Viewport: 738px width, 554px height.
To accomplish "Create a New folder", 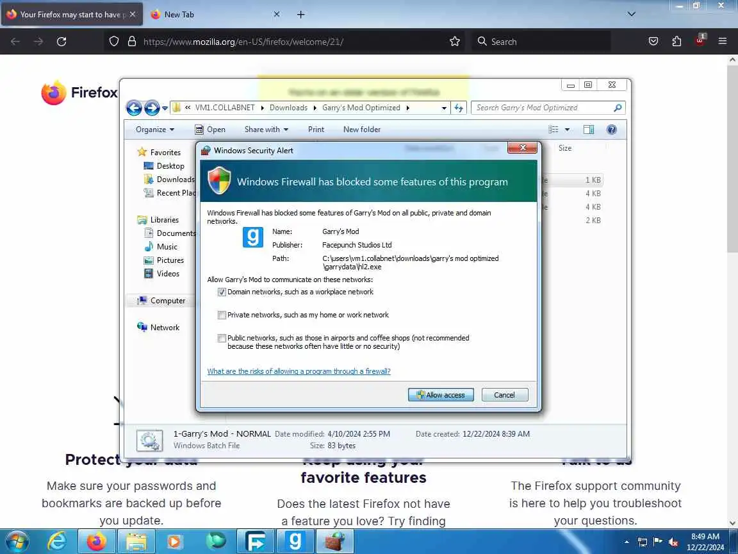I will pos(361,130).
